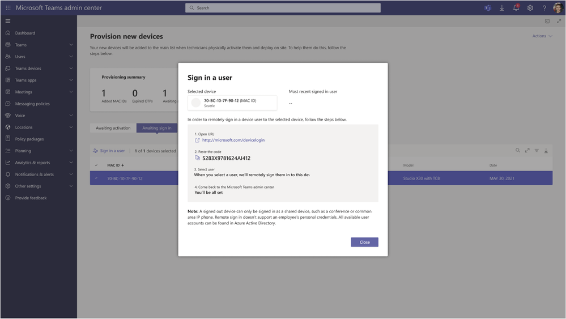Click the Date column header

(493, 165)
